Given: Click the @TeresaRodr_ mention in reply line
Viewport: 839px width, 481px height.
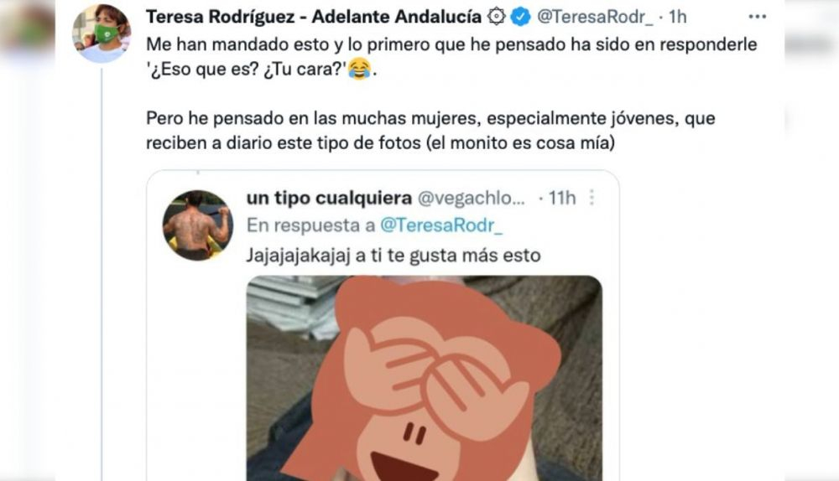Looking at the screenshot, I should [x=441, y=225].
